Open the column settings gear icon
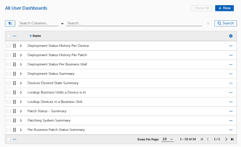The width and height of the screenshot is (241, 147). pyautogui.click(x=231, y=36)
